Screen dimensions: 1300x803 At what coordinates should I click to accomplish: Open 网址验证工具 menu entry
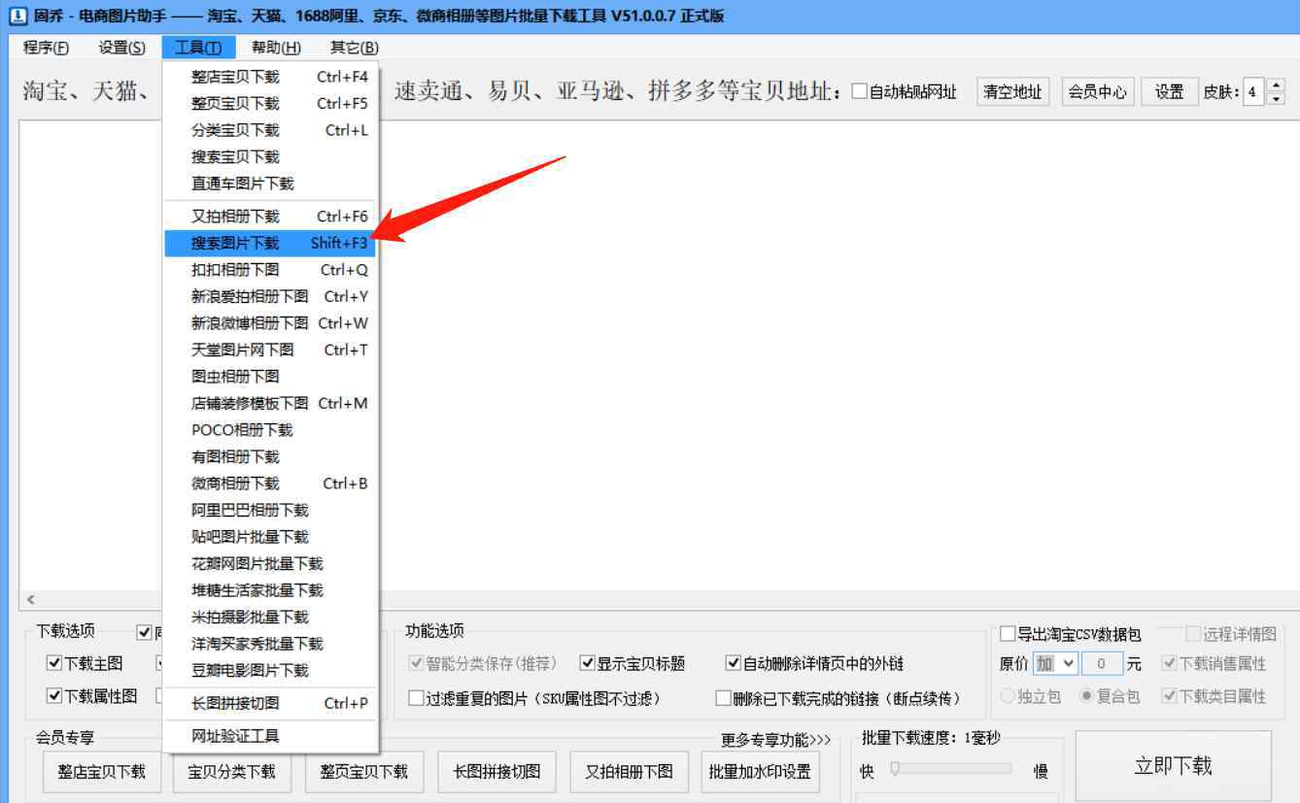point(270,736)
